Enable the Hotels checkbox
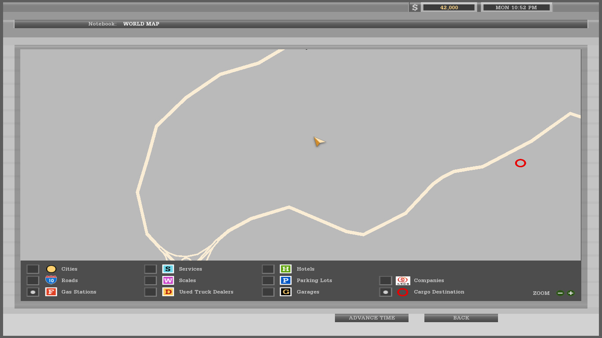 pyautogui.click(x=268, y=269)
